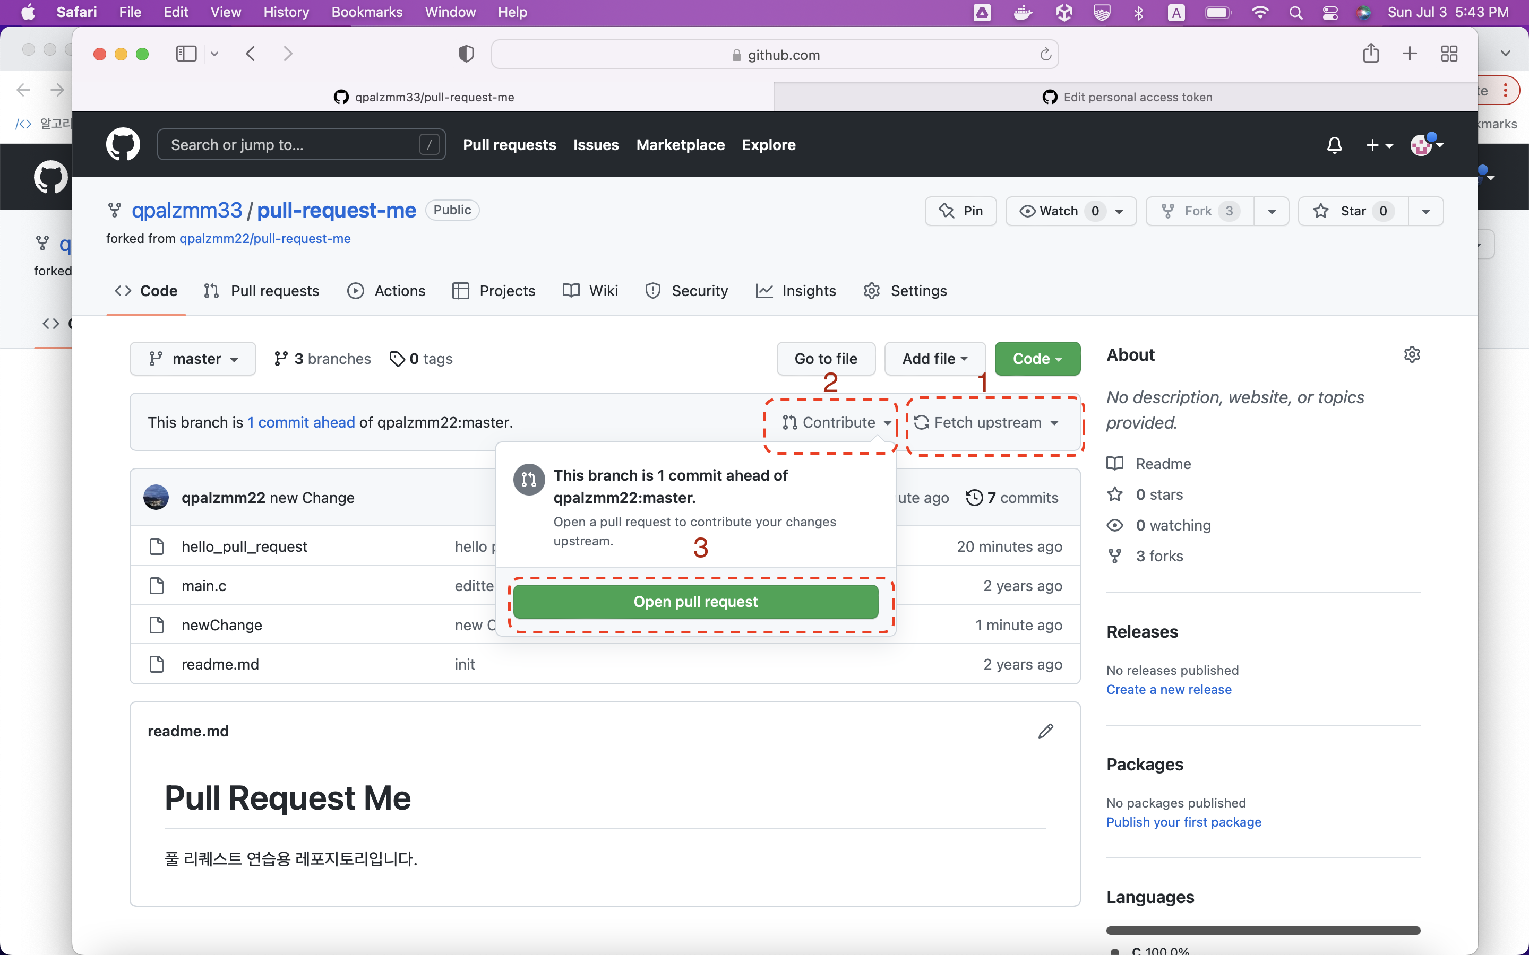Edit readme.md with the pencil icon

click(x=1046, y=731)
